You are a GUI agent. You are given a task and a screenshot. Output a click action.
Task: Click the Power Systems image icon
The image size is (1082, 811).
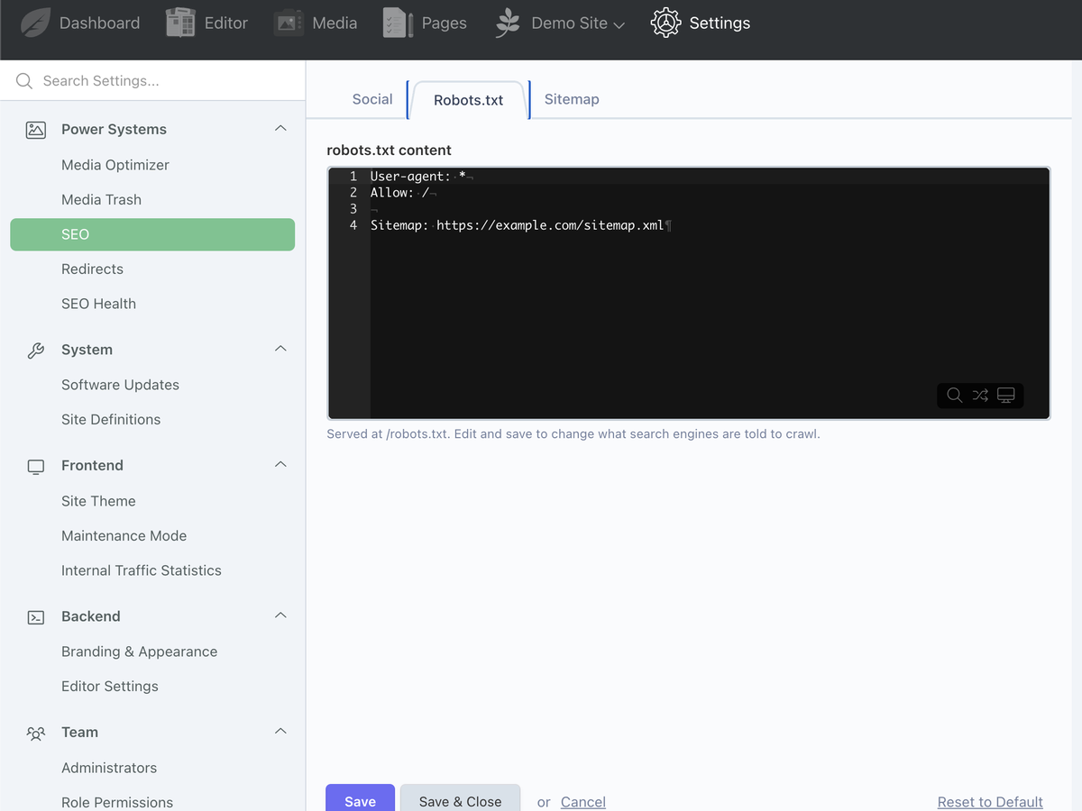[x=36, y=130]
